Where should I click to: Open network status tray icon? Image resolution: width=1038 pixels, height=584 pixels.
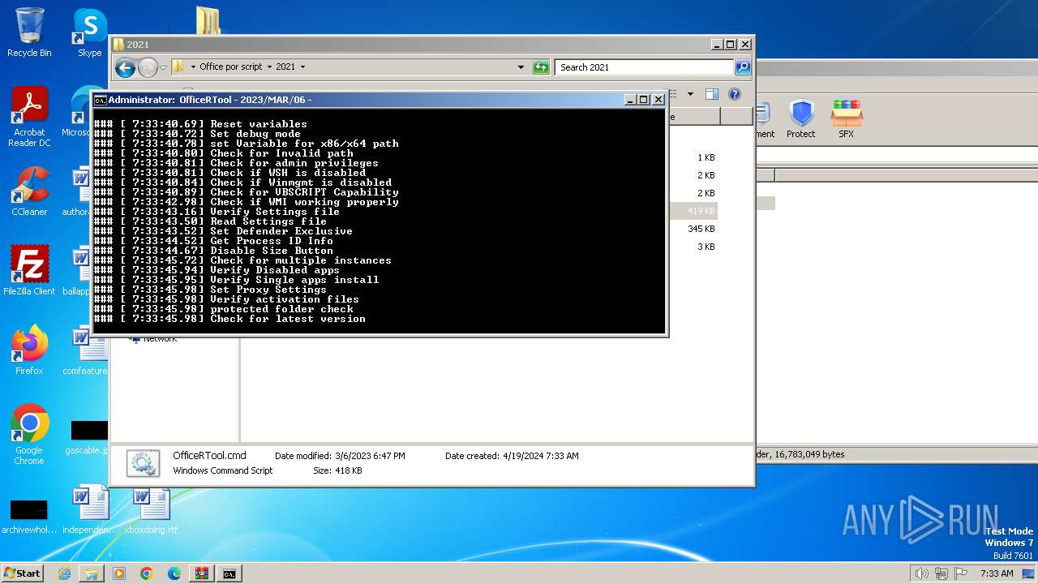click(x=941, y=573)
